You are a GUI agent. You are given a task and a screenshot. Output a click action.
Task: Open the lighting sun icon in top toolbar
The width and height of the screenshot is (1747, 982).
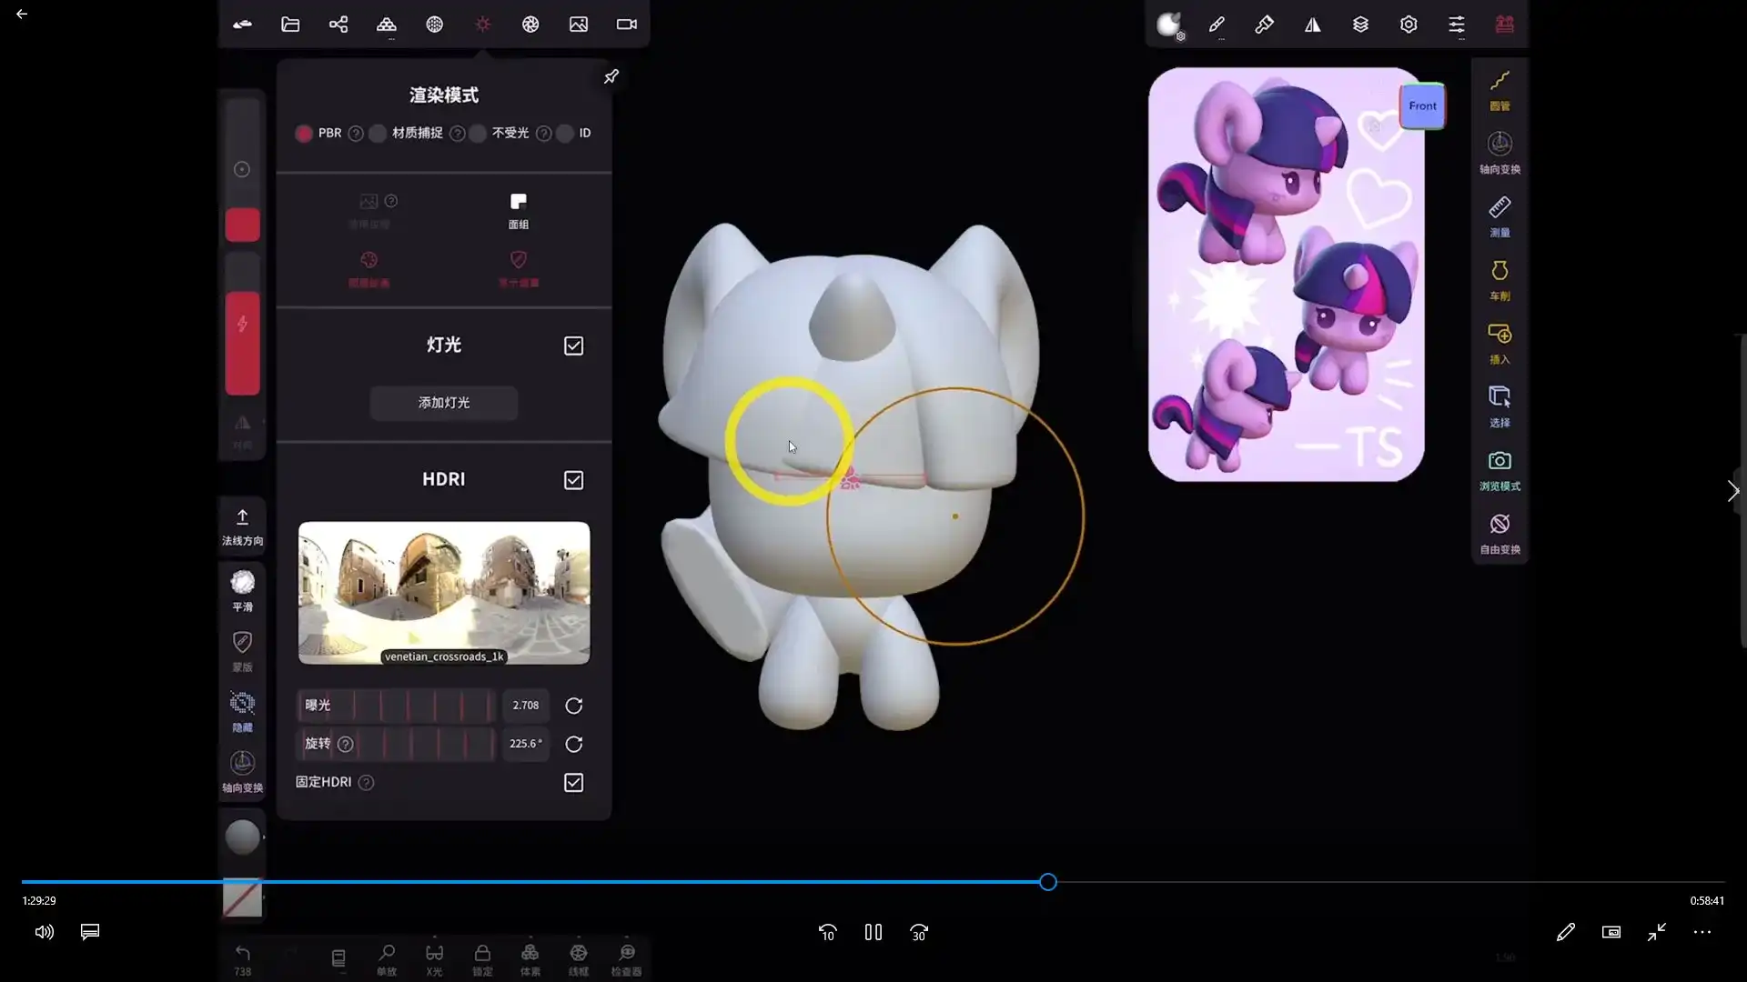point(483,25)
